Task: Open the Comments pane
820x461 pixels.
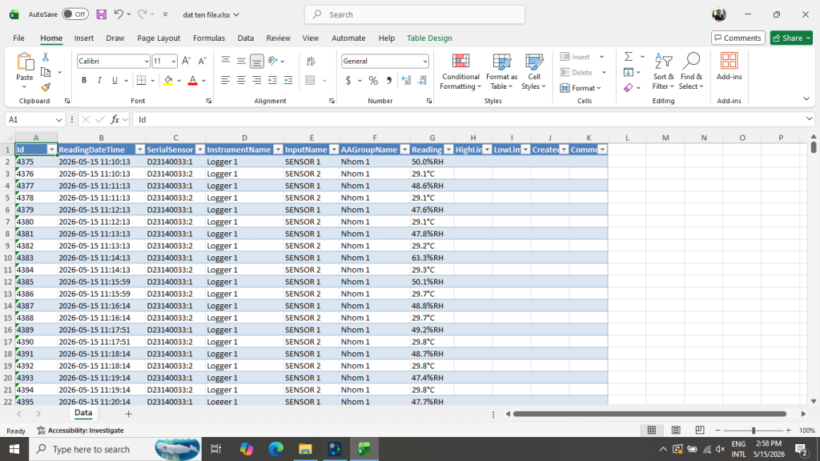Action: pyautogui.click(x=738, y=38)
